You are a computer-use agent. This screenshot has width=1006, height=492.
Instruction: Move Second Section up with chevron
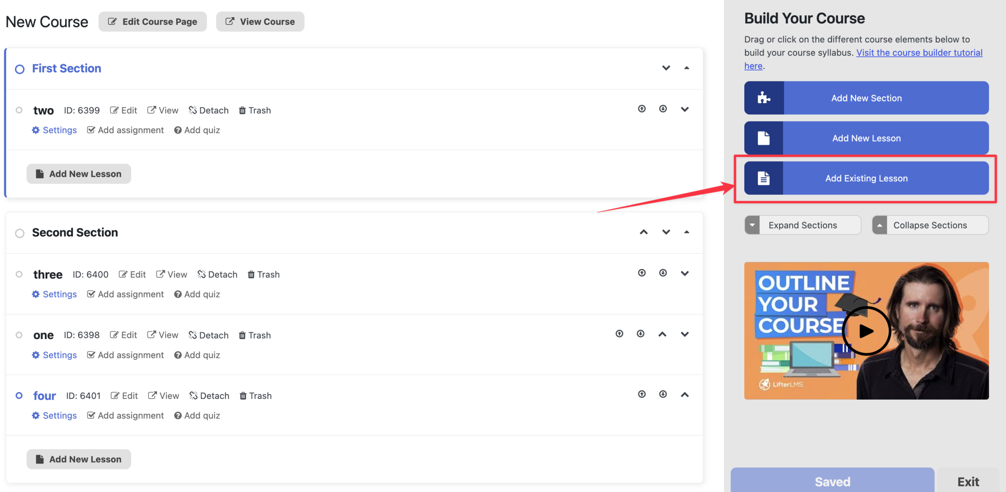click(644, 232)
